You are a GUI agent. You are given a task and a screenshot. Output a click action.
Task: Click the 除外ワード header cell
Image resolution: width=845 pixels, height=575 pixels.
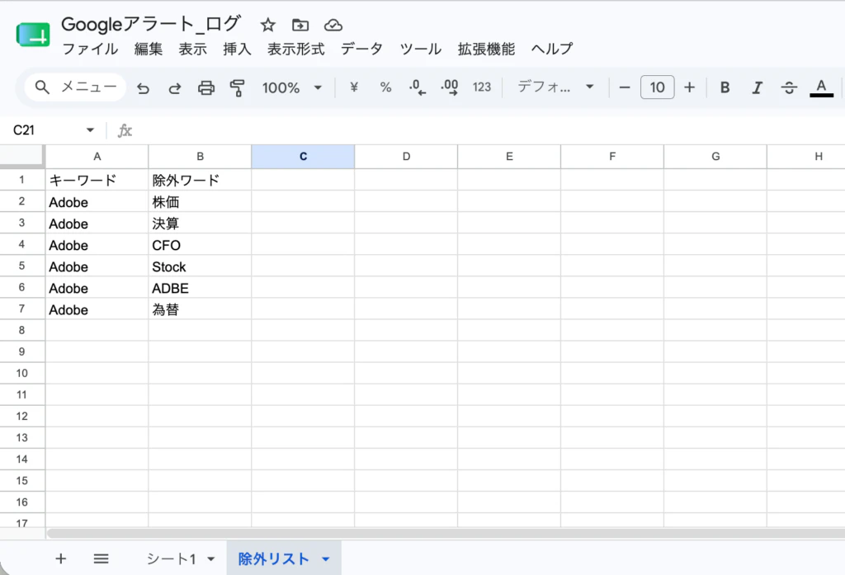pyautogui.click(x=200, y=180)
